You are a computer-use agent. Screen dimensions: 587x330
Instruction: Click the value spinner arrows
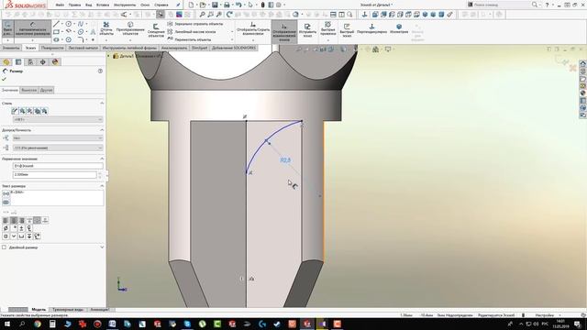click(x=100, y=175)
